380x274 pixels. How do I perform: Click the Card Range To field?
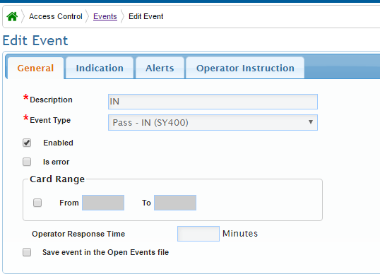[175, 203]
